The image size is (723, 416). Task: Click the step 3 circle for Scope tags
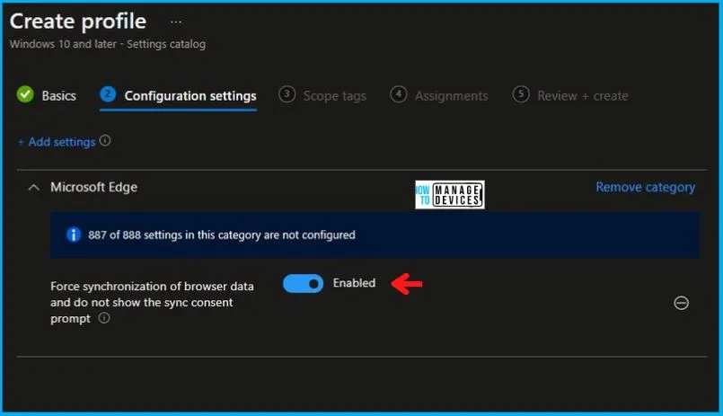coord(287,94)
